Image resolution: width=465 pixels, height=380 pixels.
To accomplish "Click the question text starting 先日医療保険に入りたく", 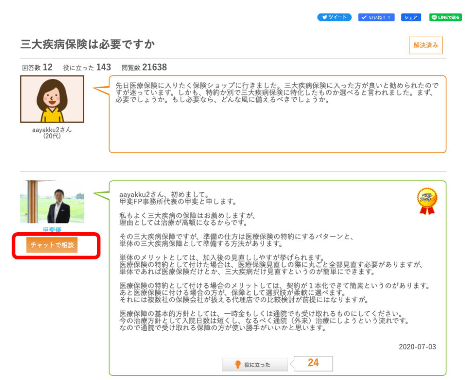I will [277, 92].
